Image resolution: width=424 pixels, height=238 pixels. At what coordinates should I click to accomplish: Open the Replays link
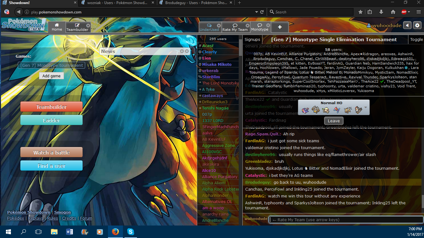pos(36,218)
